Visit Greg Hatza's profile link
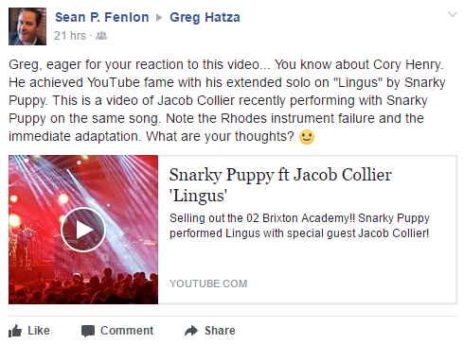Screen dimensions: 464x344 (x=205, y=18)
